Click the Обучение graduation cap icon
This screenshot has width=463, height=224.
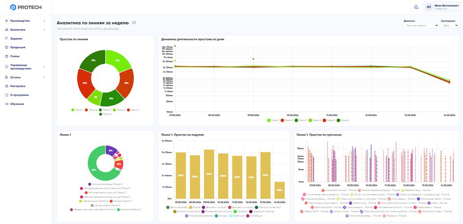(7, 104)
